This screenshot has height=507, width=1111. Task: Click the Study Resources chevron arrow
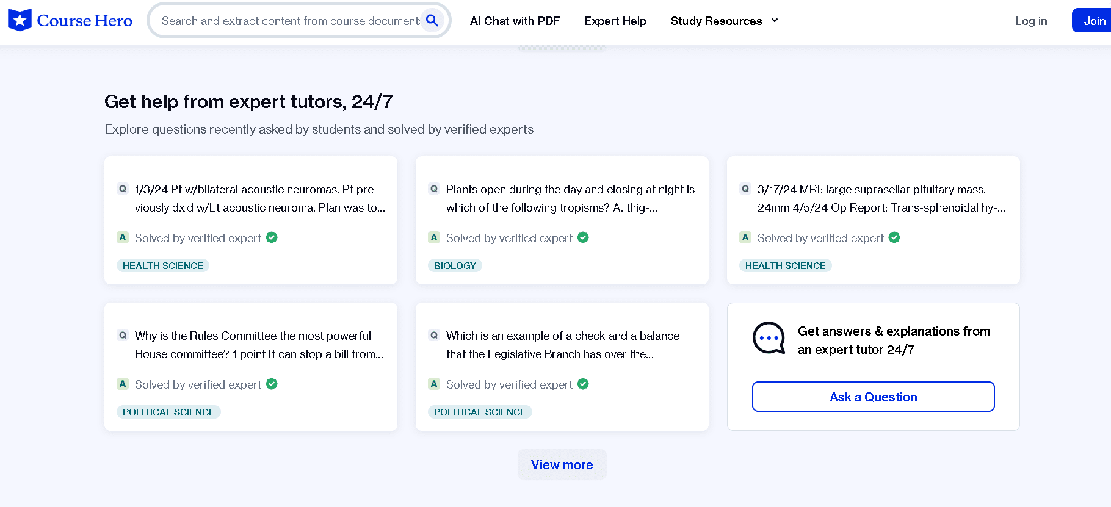775,21
